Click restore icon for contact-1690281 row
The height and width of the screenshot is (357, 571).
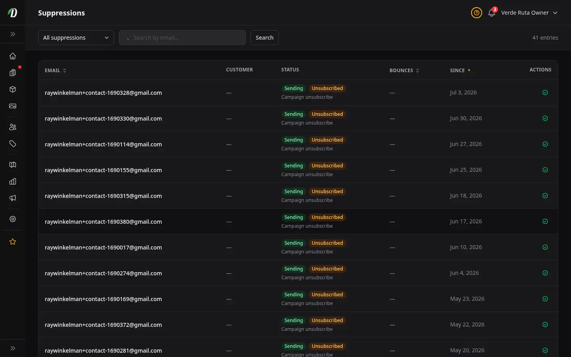point(545,350)
